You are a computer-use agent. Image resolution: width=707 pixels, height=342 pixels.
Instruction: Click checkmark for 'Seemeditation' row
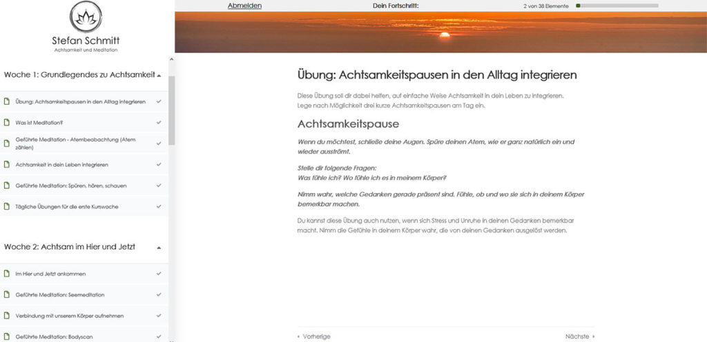pyautogui.click(x=159, y=294)
